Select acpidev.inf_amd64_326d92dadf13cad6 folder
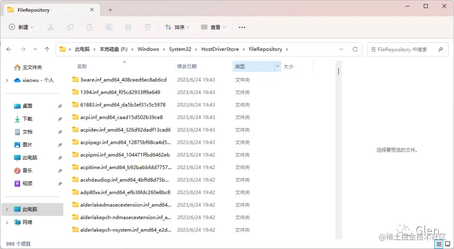The height and width of the screenshot is (249, 454). (x=125, y=130)
